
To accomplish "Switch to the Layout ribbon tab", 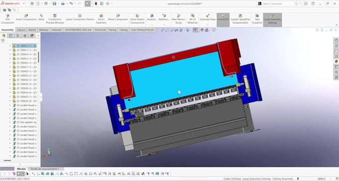I will (21, 30).
